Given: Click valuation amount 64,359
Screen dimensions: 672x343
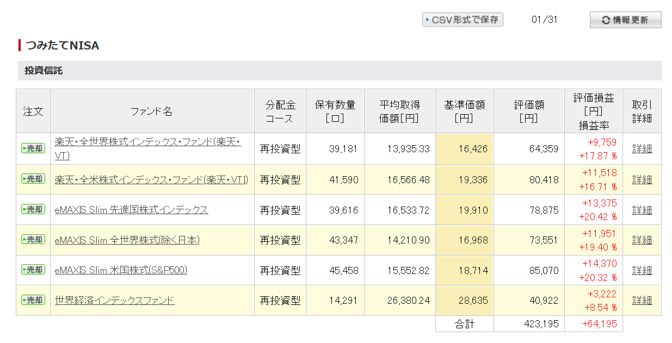Looking at the screenshot, I should (544, 149).
